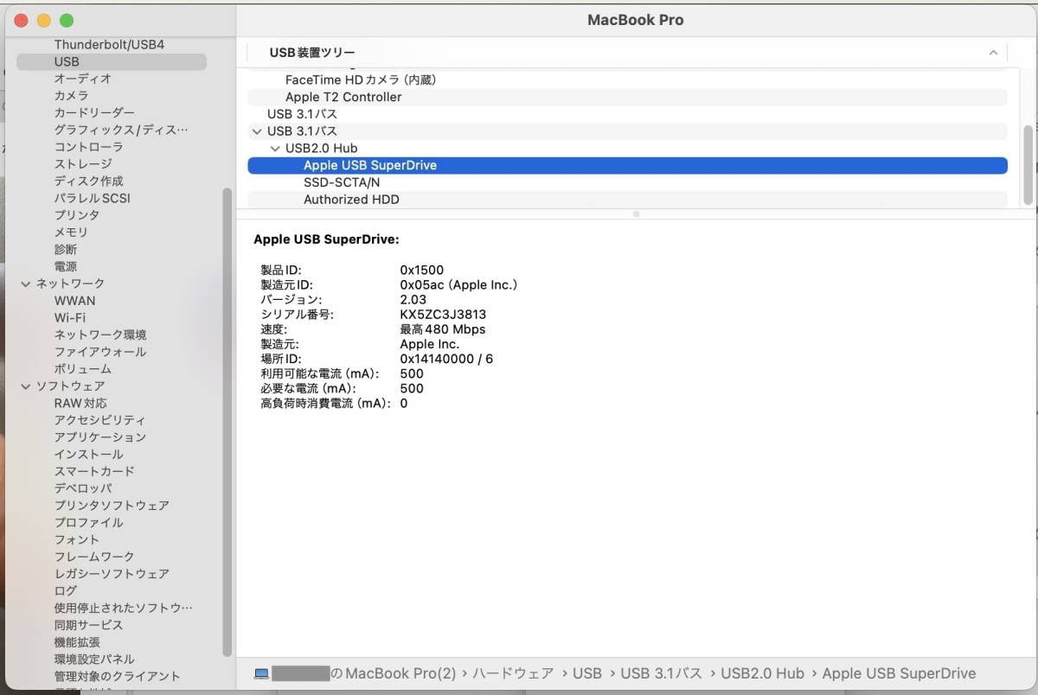Select 使用停止されたソフトウ… sidebar entry
Viewport: 1038px width, 695px height.
tap(123, 608)
